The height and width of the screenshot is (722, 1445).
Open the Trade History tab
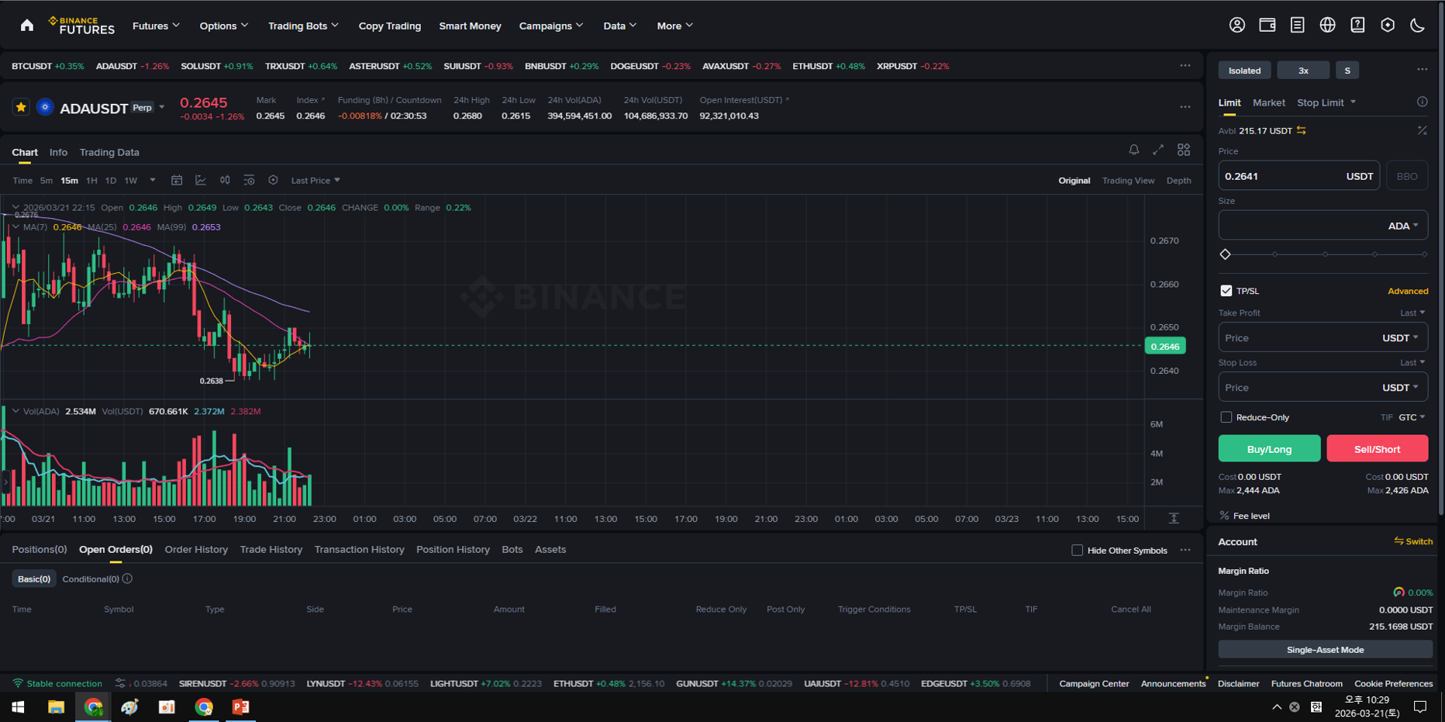(271, 549)
